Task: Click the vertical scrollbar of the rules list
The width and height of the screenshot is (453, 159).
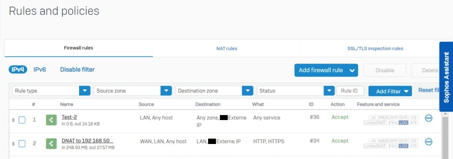Action: [445, 136]
